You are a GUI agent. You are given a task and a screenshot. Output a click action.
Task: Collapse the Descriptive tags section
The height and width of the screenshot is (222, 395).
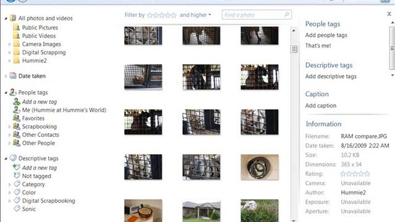coord(6,158)
